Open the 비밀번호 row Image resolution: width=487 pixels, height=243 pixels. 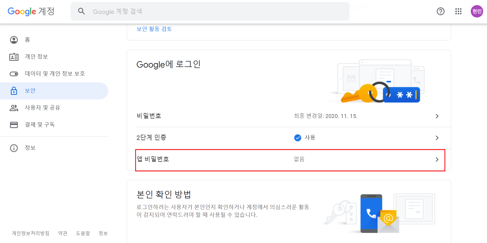(289, 116)
